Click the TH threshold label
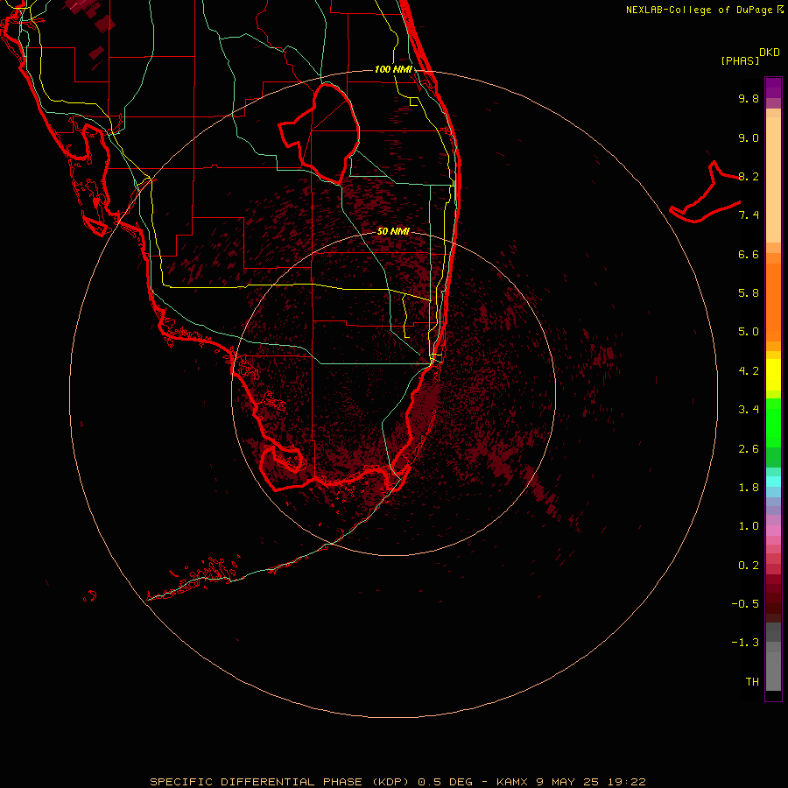The image size is (788, 788). click(752, 682)
